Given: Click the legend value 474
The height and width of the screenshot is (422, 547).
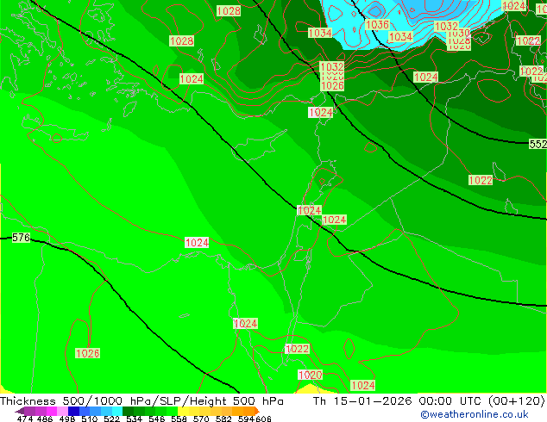Looking at the screenshot, I should tap(25, 419).
